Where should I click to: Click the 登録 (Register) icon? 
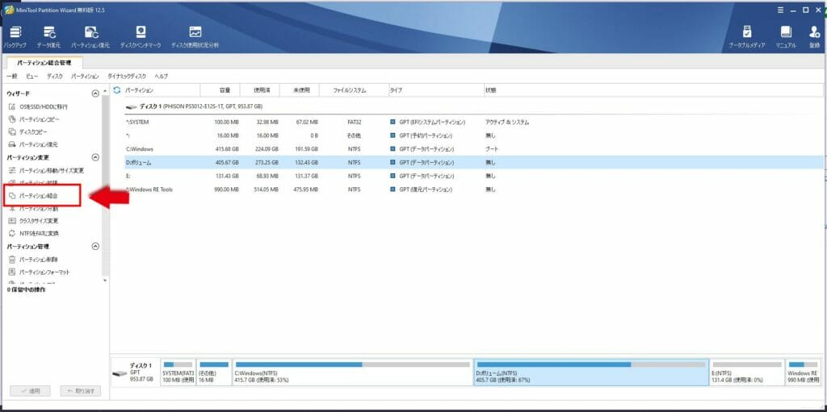(x=814, y=37)
